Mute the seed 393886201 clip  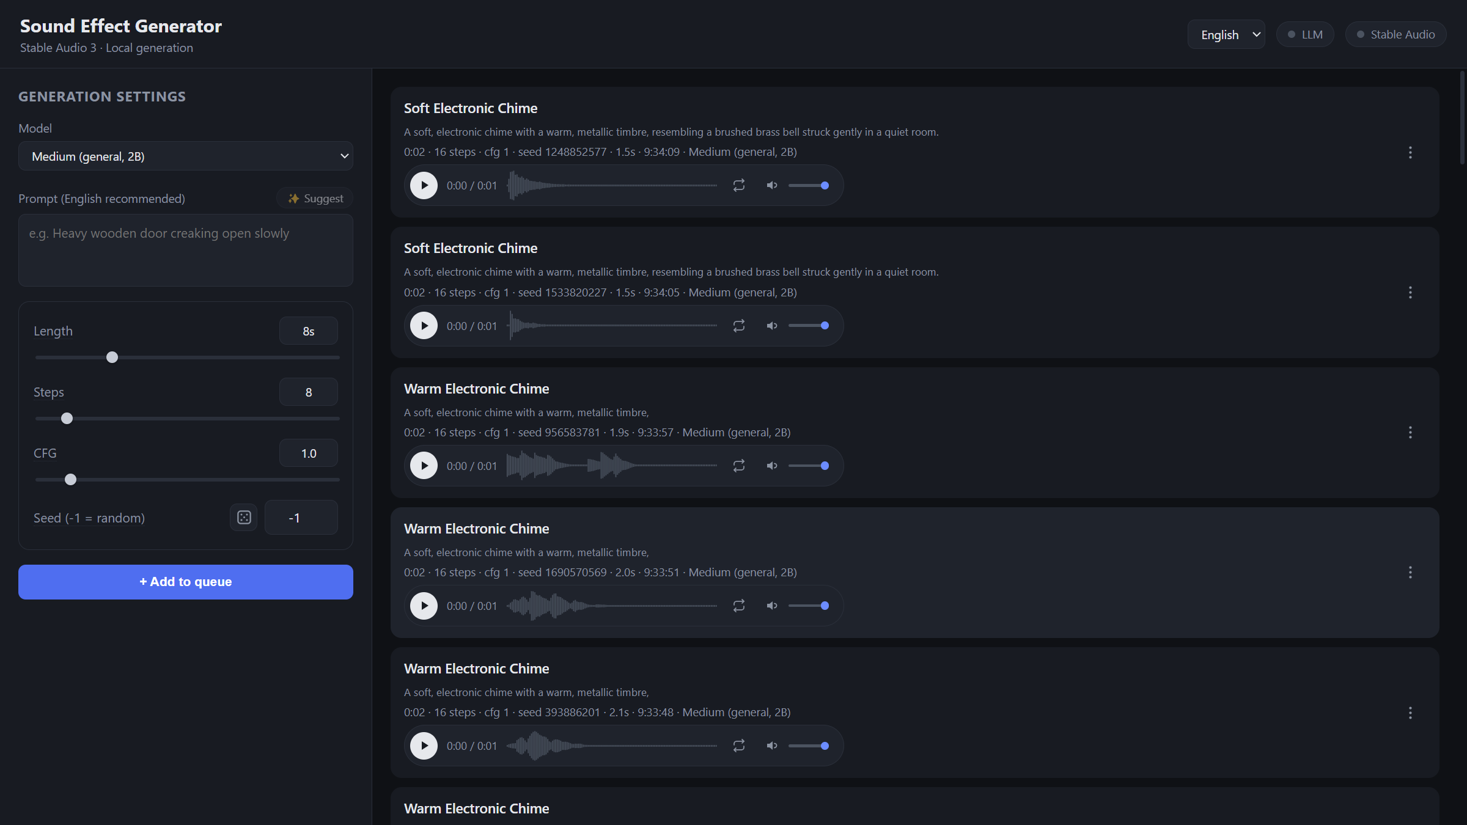coord(772,746)
